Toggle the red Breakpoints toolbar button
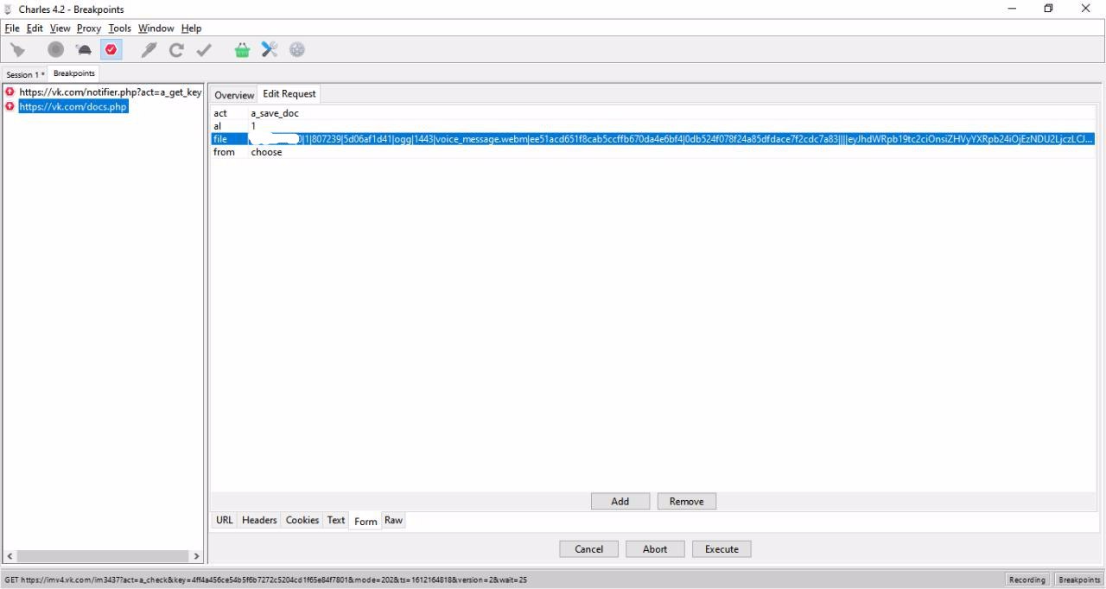The height and width of the screenshot is (589, 1106). (x=111, y=50)
